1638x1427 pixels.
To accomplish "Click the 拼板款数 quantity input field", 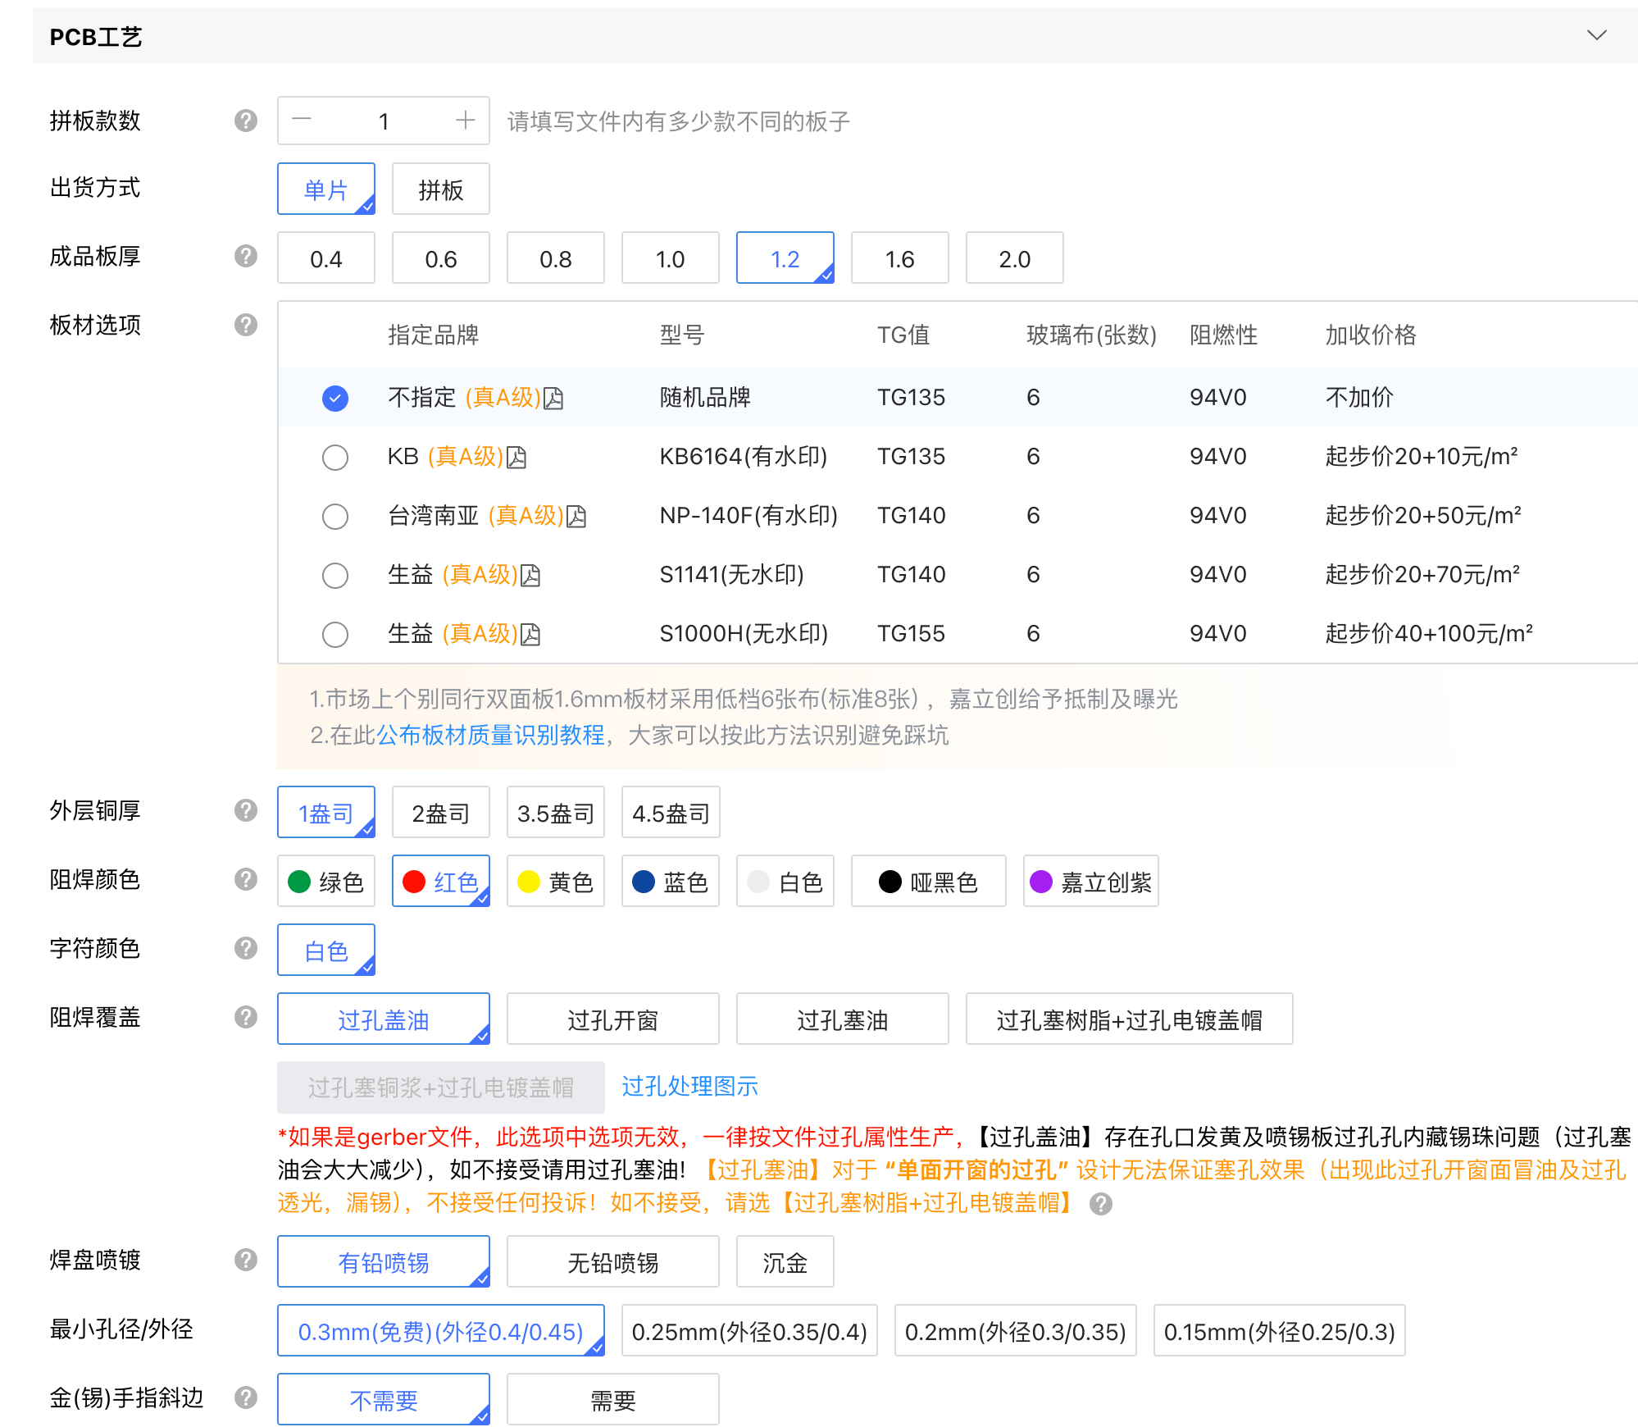I will point(383,121).
